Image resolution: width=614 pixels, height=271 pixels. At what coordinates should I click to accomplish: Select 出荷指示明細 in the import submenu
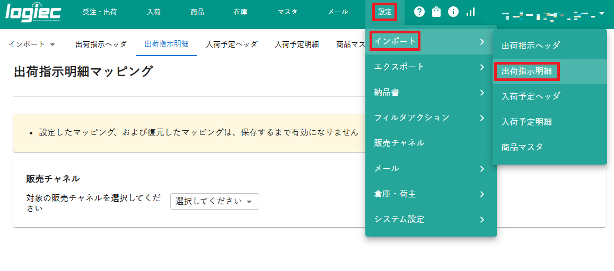point(550,71)
